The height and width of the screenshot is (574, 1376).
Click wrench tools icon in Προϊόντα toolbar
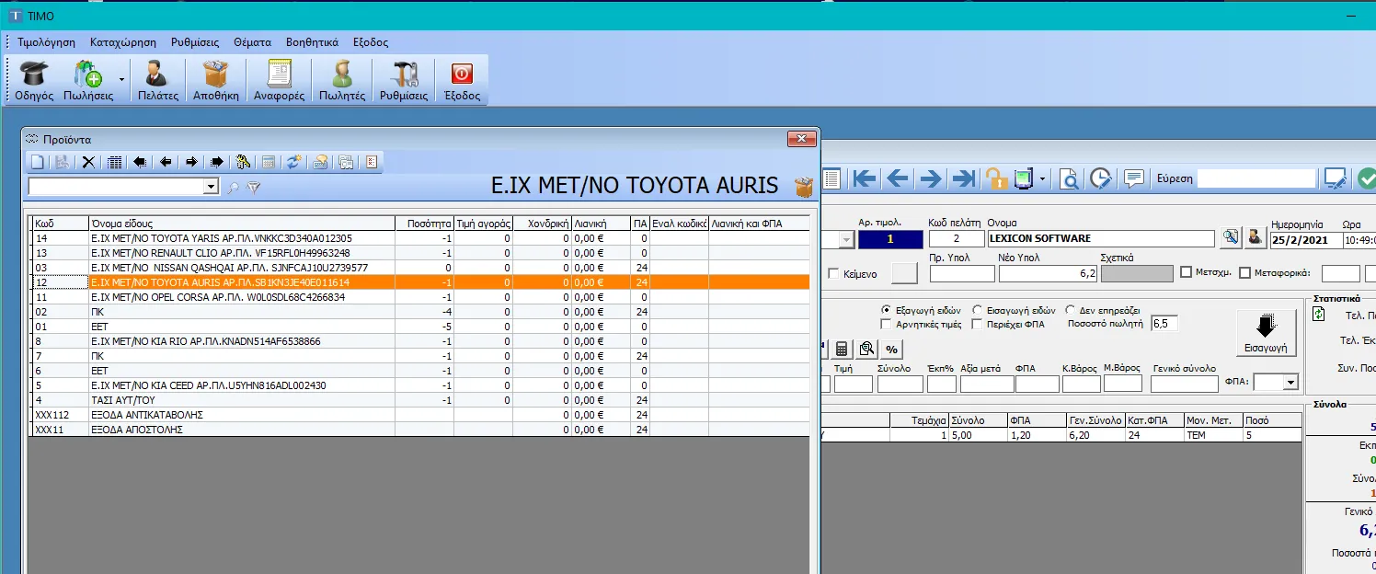pyautogui.click(x=243, y=162)
